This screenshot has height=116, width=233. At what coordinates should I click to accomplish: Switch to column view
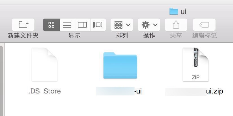pyautogui.click(x=82, y=25)
